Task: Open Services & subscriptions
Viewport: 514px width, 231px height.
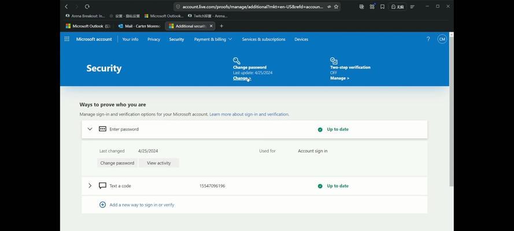Action: (264, 39)
